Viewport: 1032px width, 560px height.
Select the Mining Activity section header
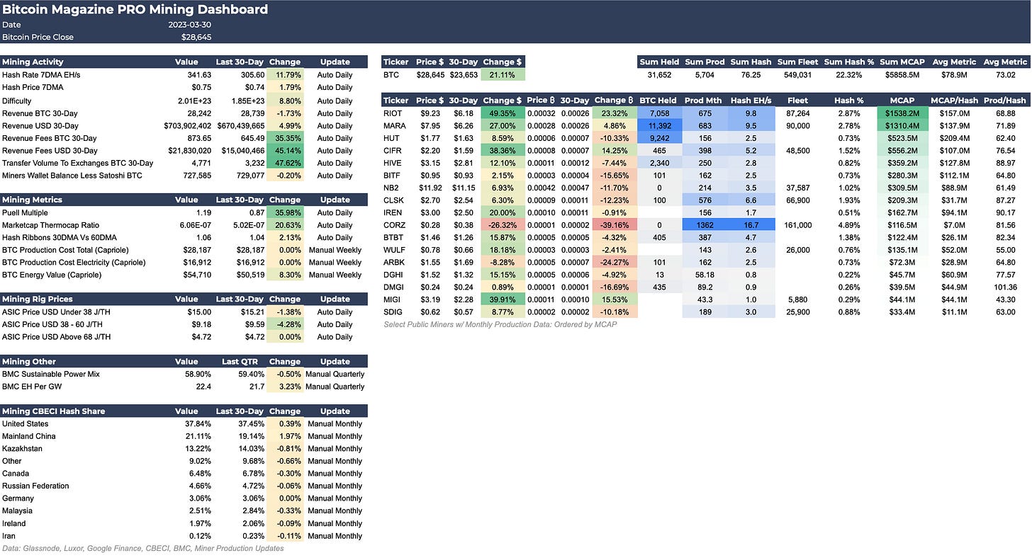pos(32,62)
